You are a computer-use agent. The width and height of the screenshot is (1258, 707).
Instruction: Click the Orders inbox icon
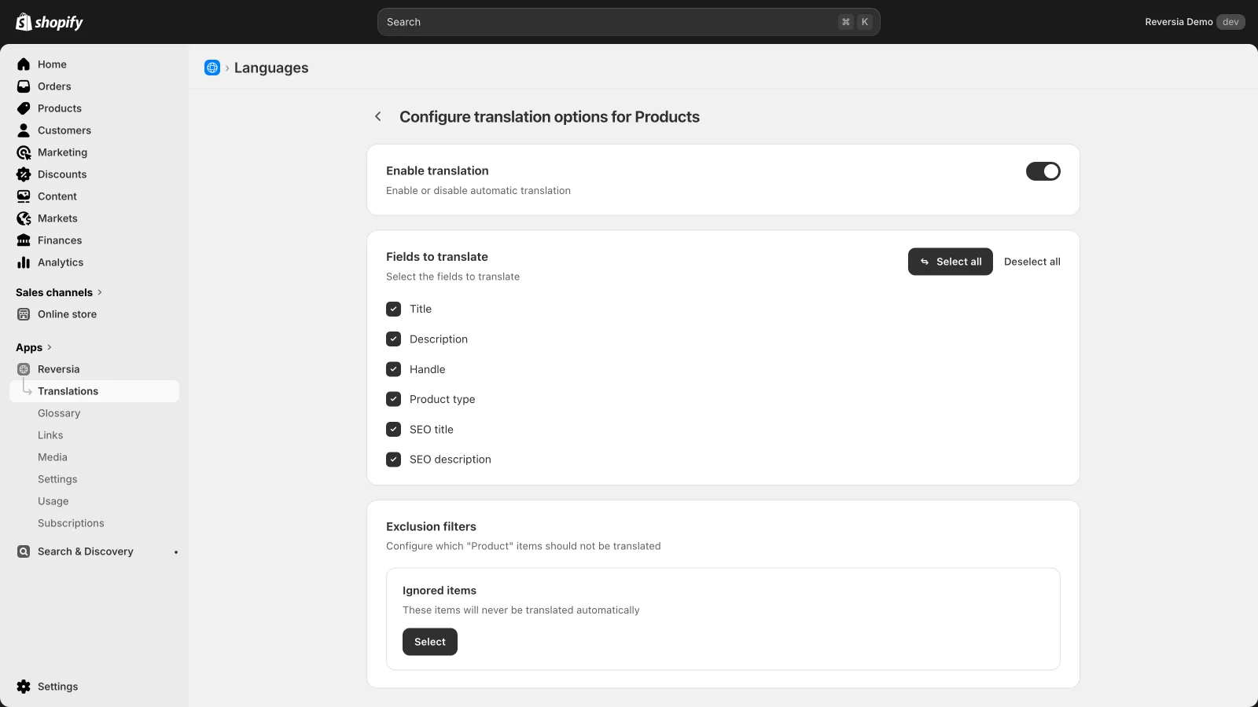pyautogui.click(x=24, y=86)
